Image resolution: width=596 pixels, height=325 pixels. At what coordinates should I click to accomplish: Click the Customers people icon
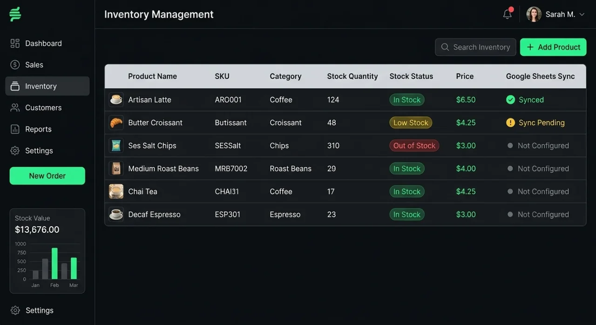point(15,108)
